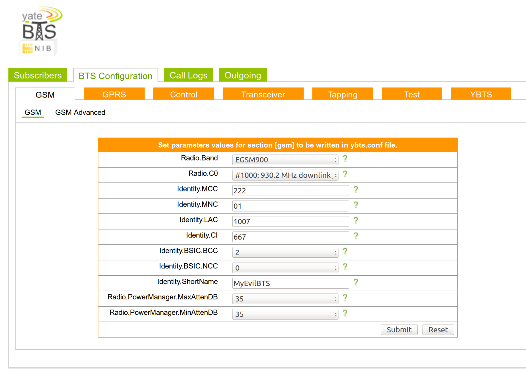Viewport: 526px width, 372px height.
Task: Expand the Radio.PowerManager.MaxAttenDB dropdown
Action: tap(285, 299)
